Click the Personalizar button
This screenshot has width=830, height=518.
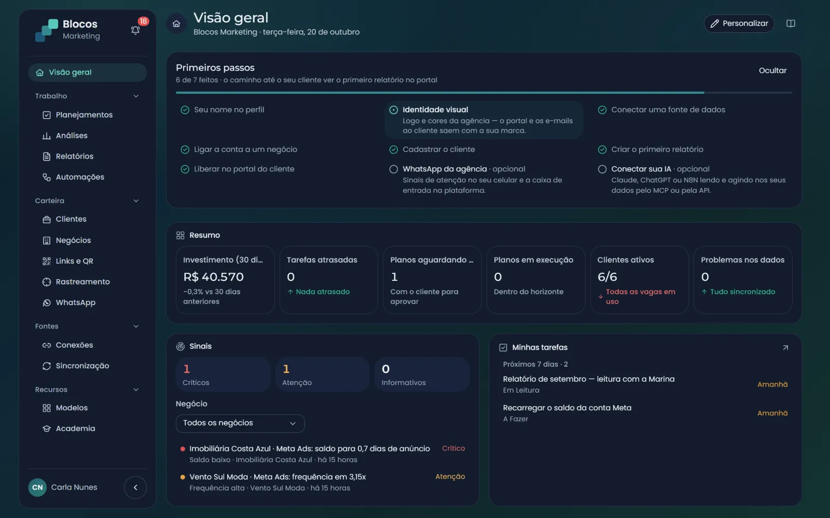click(x=739, y=23)
